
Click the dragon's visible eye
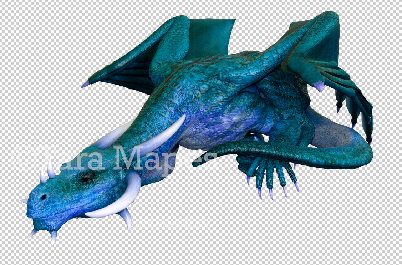pyautogui.click(x=86, y=179)
